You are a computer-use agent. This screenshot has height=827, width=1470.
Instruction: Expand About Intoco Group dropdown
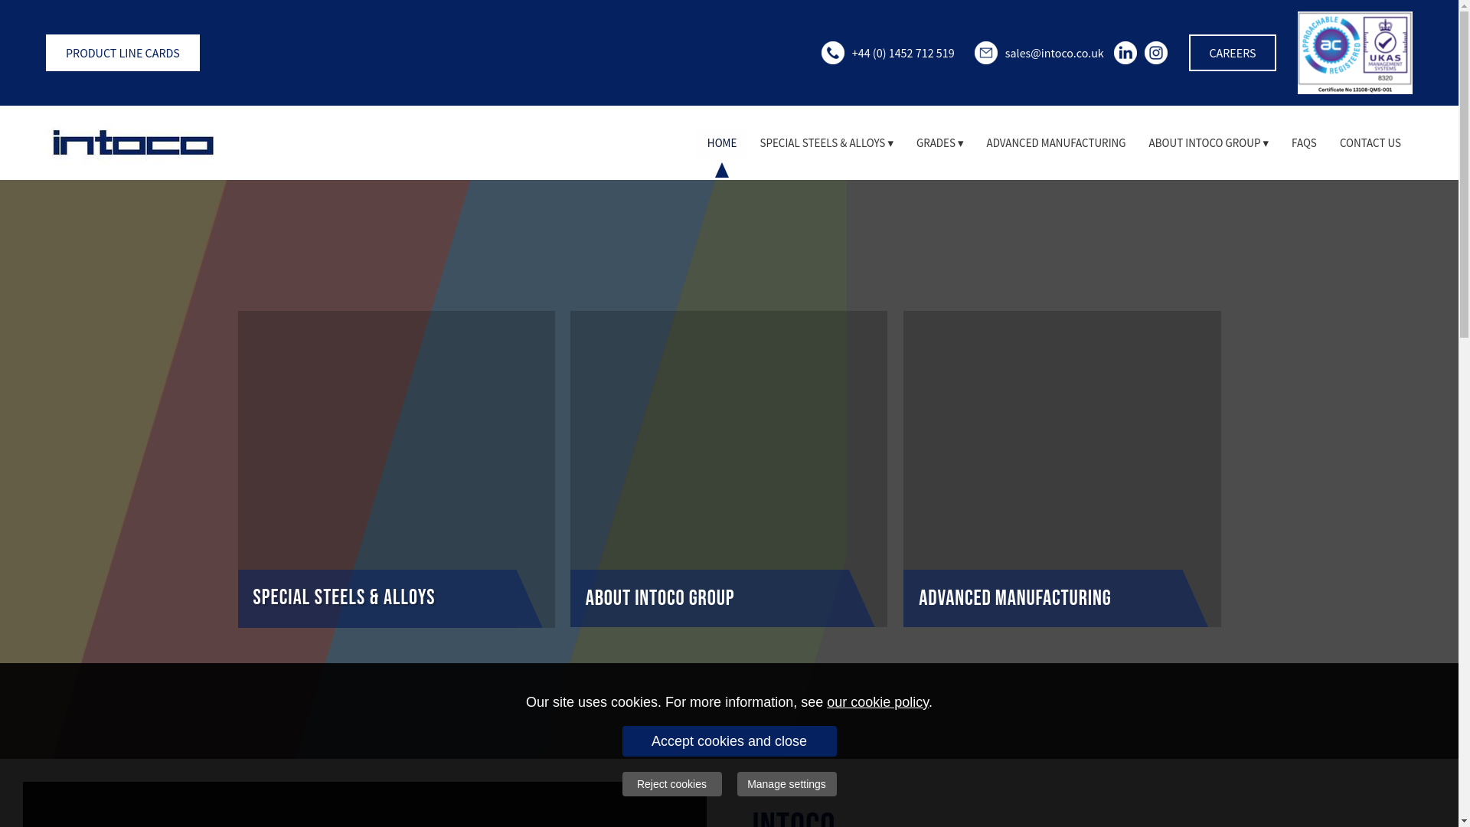click(1208, 142)
